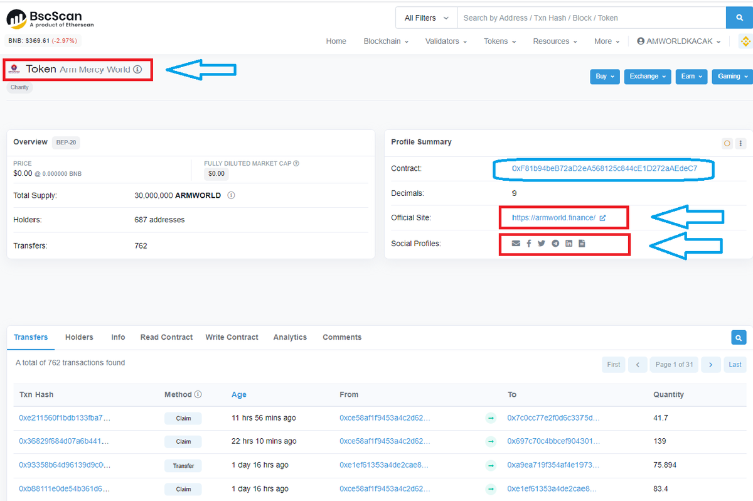Click the First page button
The width and height of the screenshot is (753, 501).
[614, 364]
